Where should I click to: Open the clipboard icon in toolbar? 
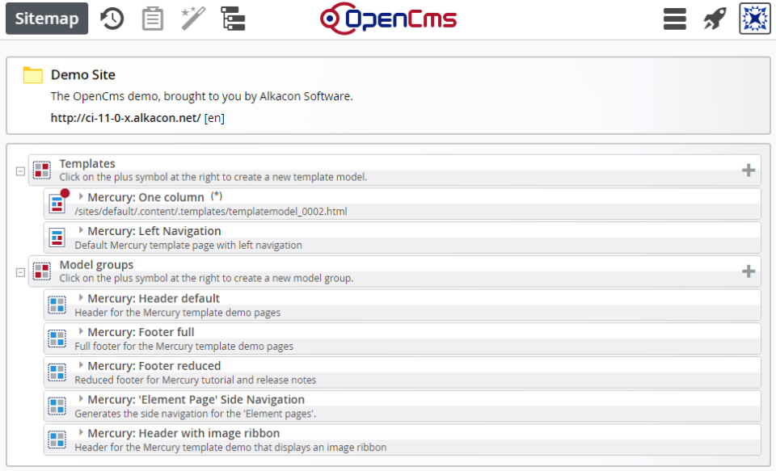click(x=153, y=19)
